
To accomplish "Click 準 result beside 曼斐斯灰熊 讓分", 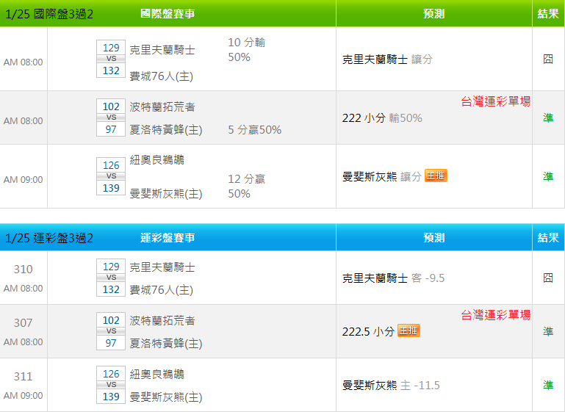I will click(x=548, y=176).
